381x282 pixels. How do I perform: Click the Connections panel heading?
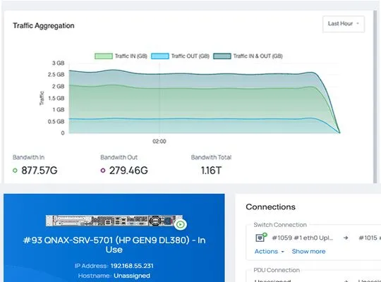pos(270,207)
